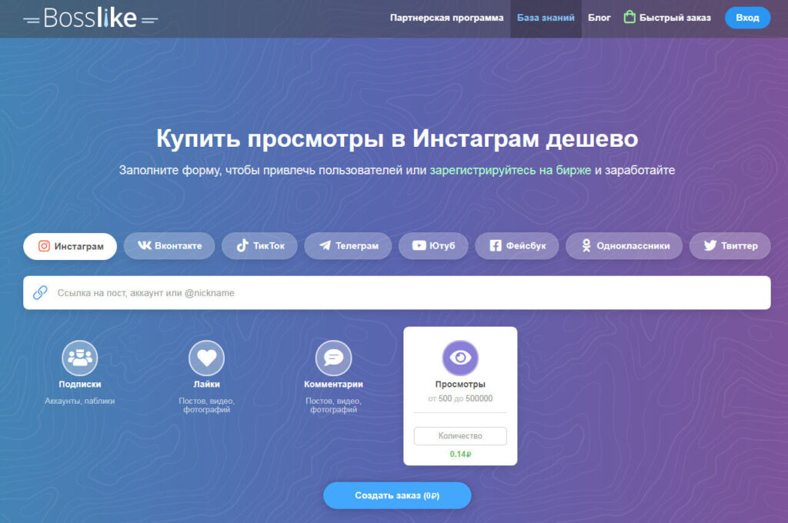788x523 pixels.
Task: Select the Instagram network tab
Action: 70,246
